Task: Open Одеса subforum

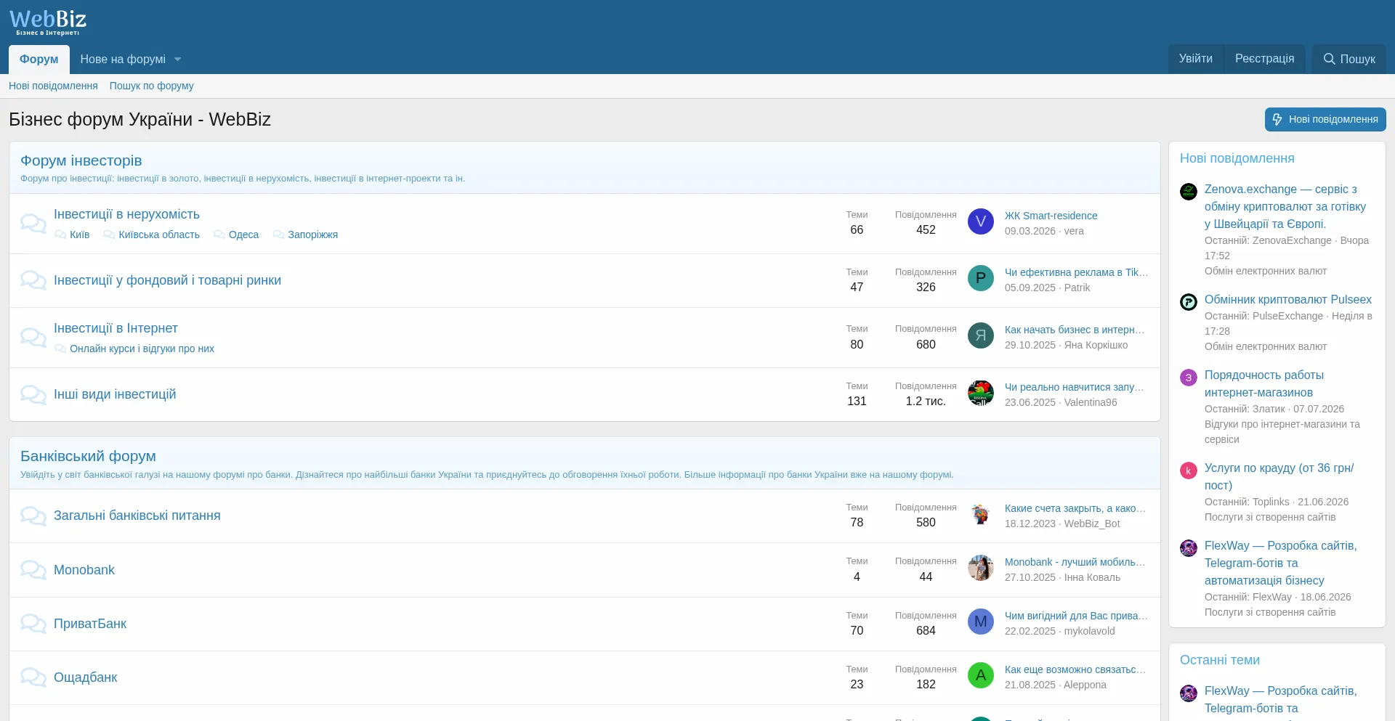Action: point(243,235)
